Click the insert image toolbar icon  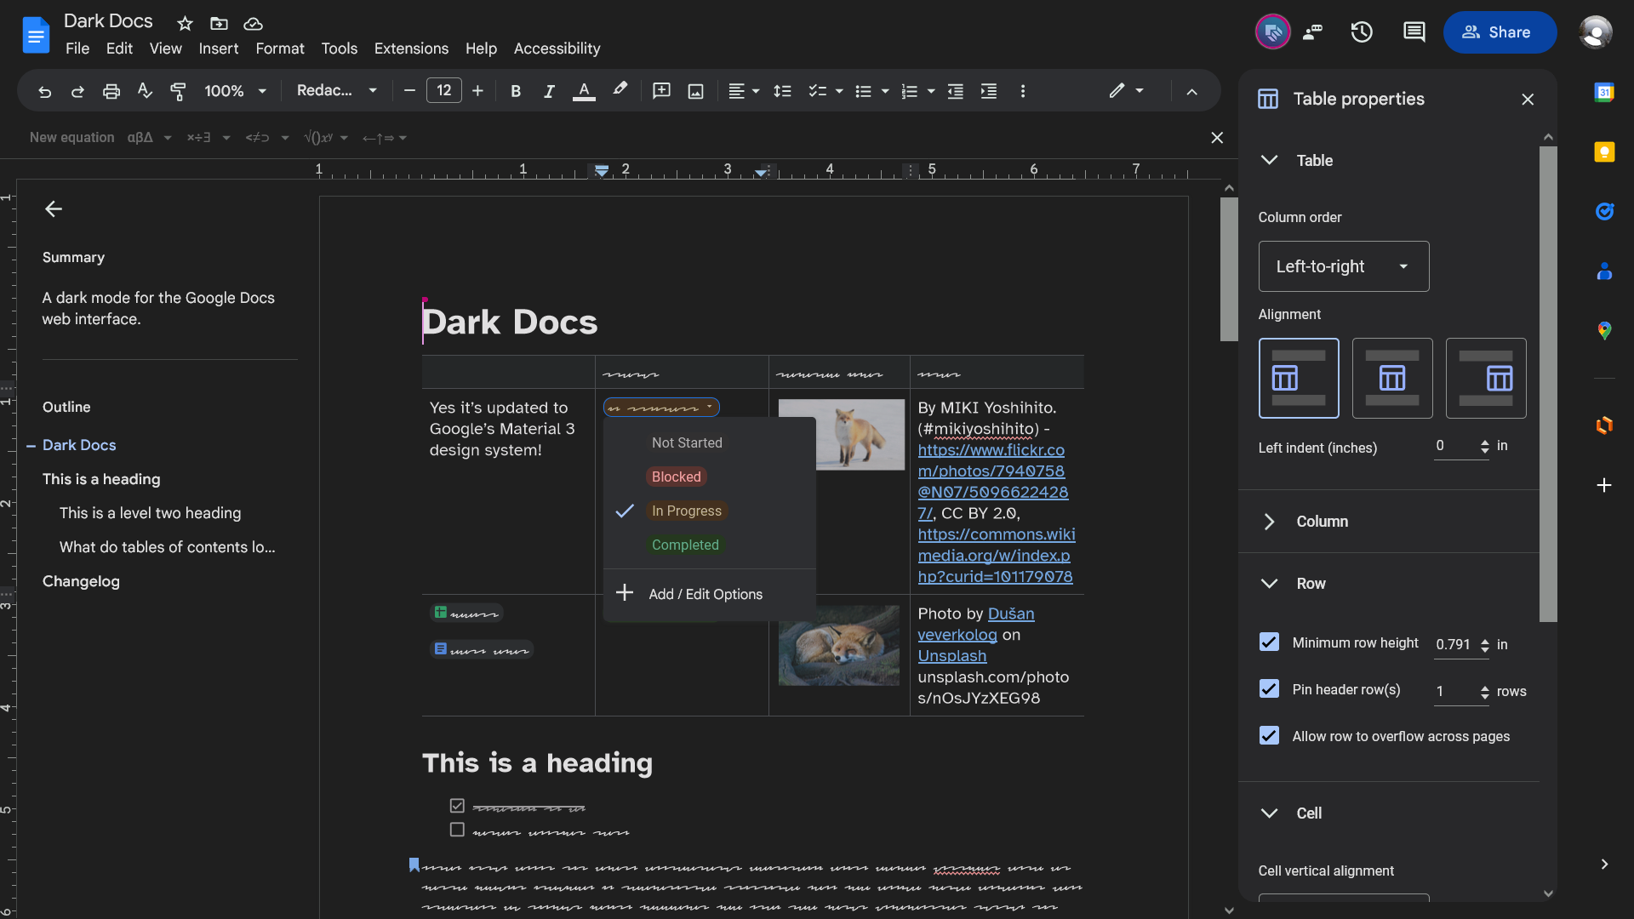click(695, 91)
